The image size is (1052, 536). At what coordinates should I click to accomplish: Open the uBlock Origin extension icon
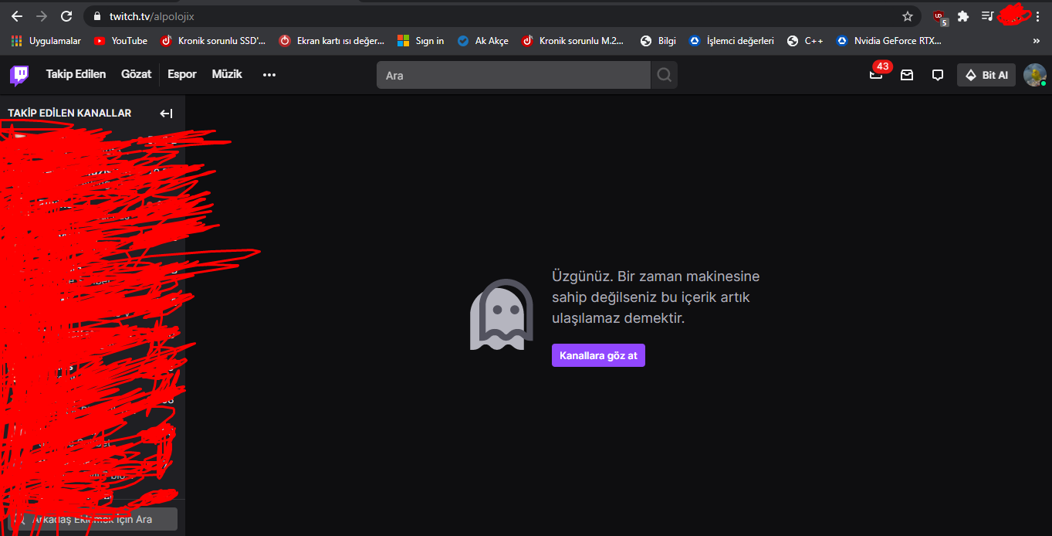(939, 16)
